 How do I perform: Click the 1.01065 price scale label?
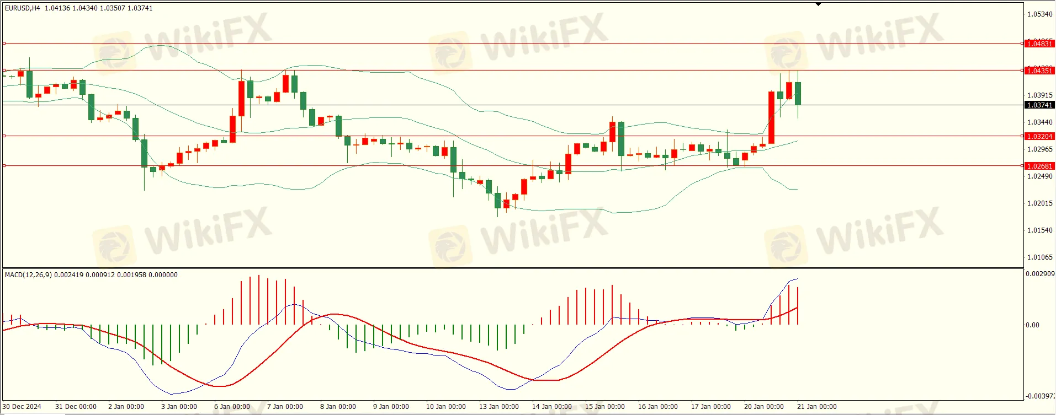coord(1039,257)
